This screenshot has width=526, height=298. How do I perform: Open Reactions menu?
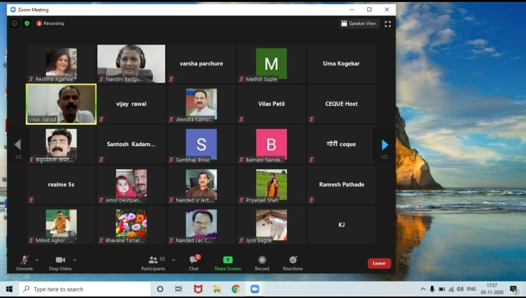(x=293, y=263)
